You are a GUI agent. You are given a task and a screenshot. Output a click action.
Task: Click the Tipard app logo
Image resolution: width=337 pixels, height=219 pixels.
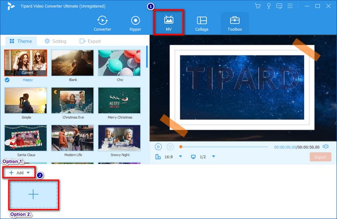11,6
